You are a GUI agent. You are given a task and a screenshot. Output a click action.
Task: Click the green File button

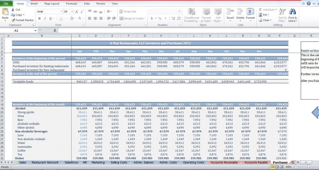(x=6, y=4)
